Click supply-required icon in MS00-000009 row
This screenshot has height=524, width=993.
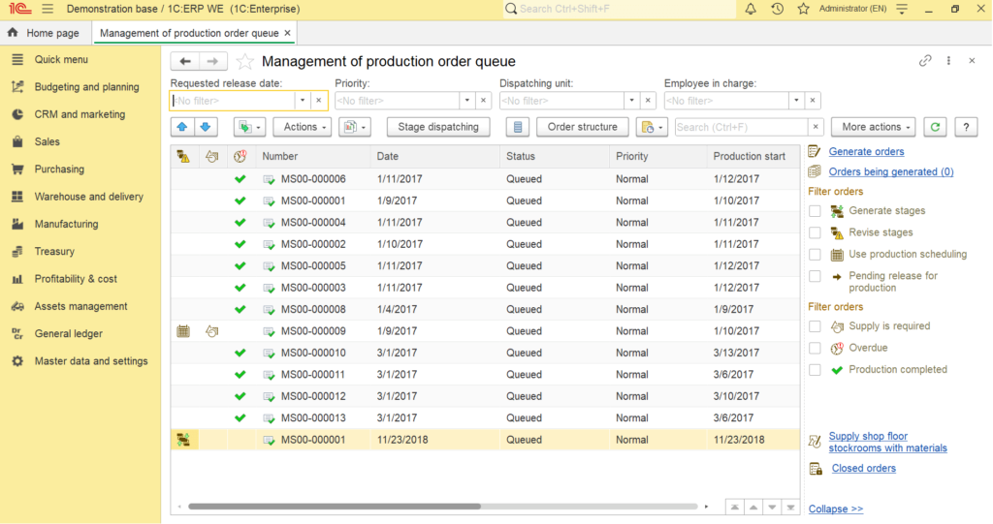click(211, 331)
